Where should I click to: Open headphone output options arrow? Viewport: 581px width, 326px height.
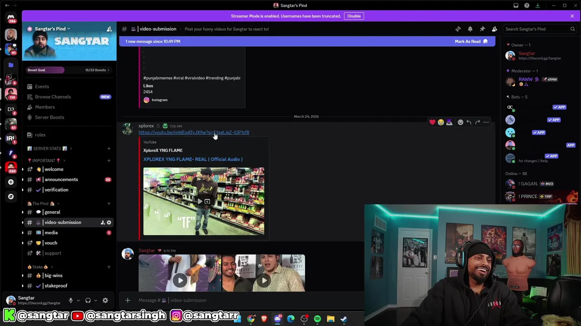point(96,300)
